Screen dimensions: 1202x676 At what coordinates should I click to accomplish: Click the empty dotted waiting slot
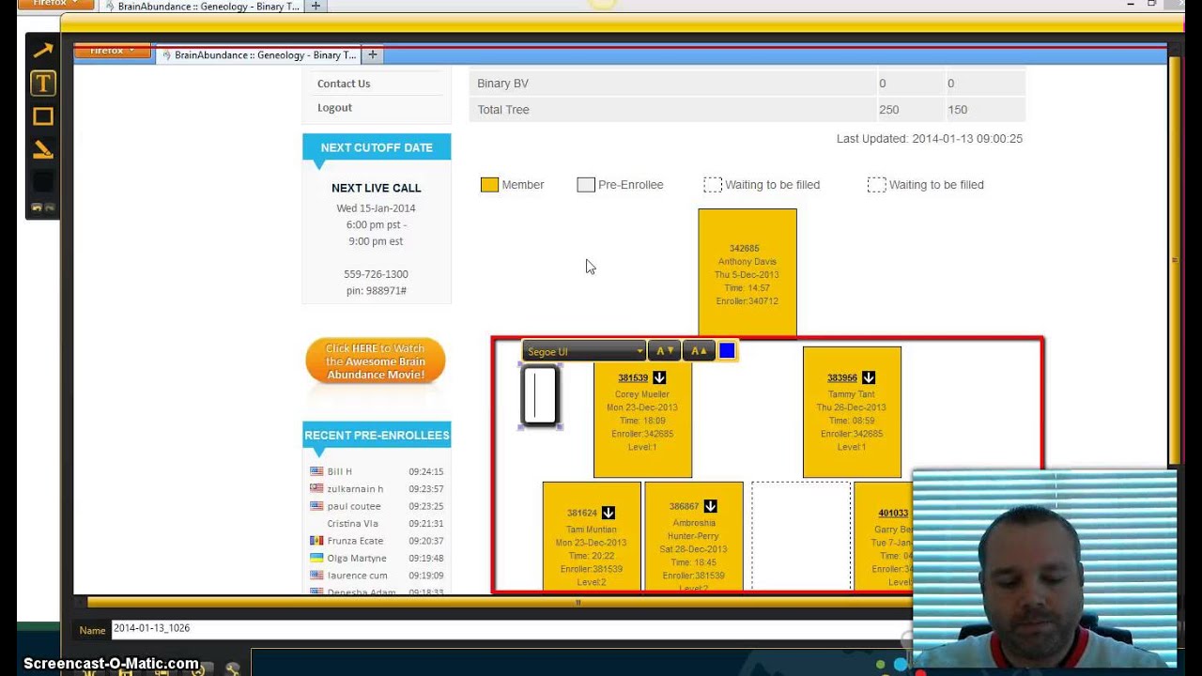pos(801,536)
